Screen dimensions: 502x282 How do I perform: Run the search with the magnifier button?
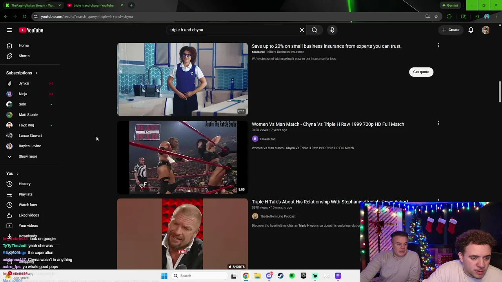315,30
